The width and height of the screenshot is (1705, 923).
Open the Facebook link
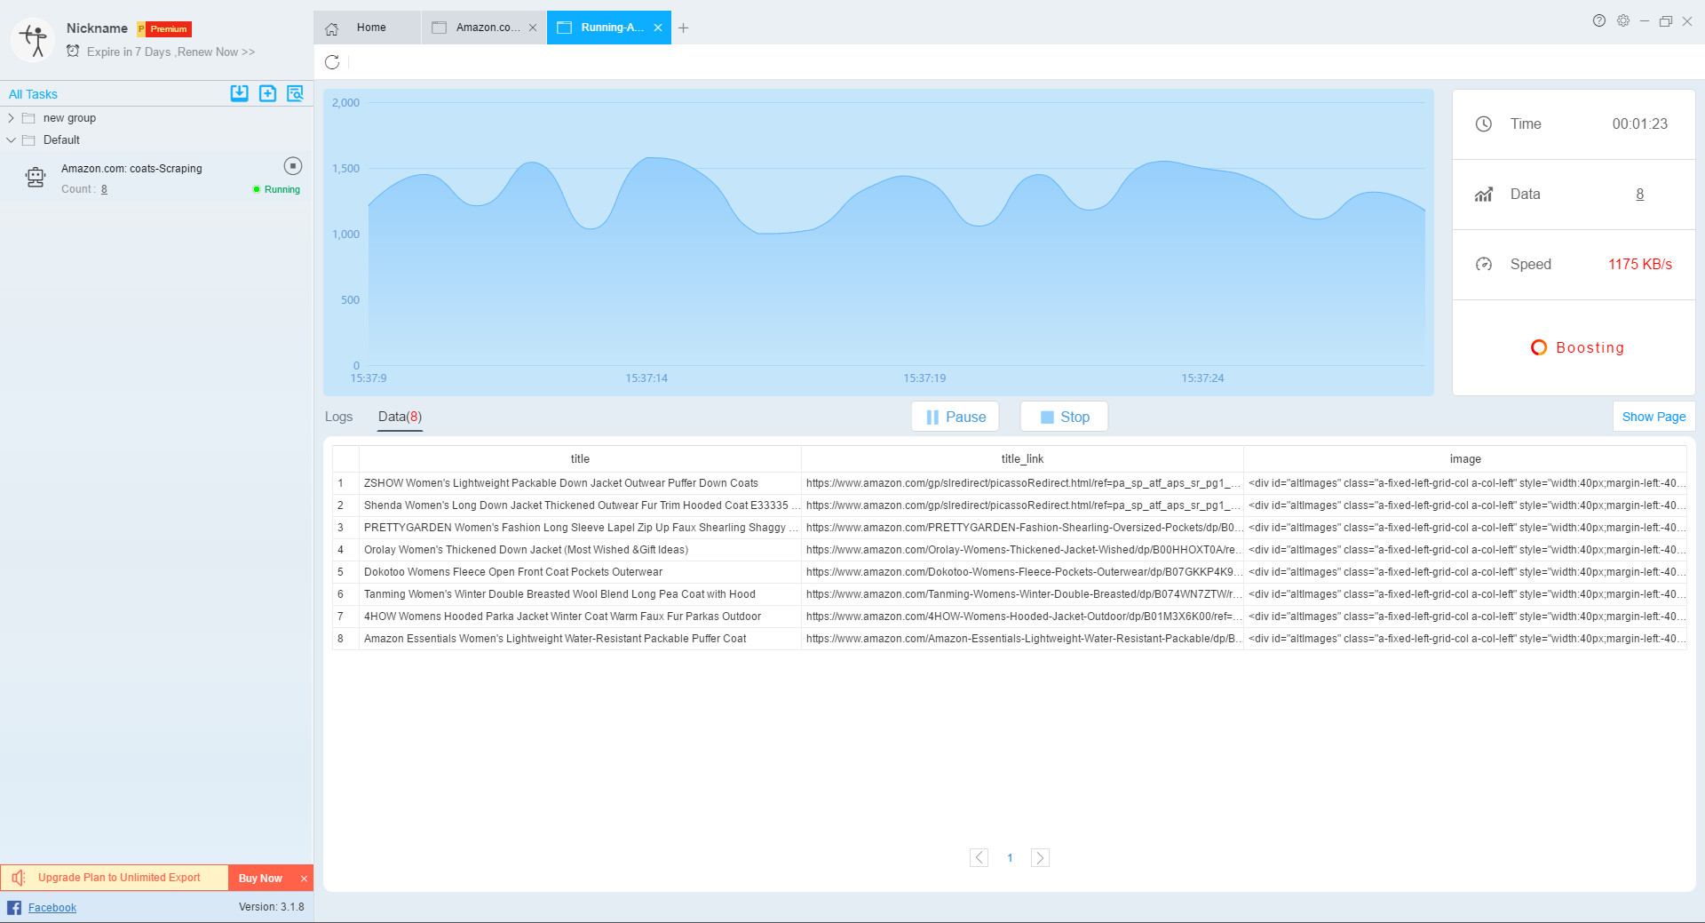click(52, 908)
